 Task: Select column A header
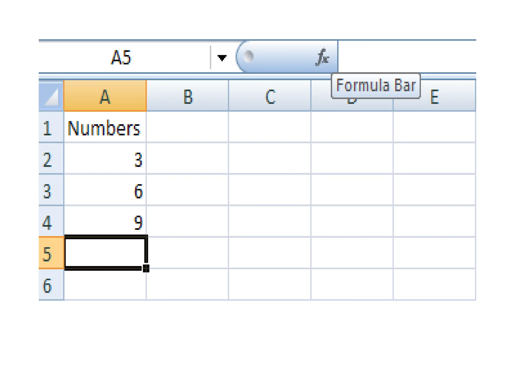(x=105, y=96)
